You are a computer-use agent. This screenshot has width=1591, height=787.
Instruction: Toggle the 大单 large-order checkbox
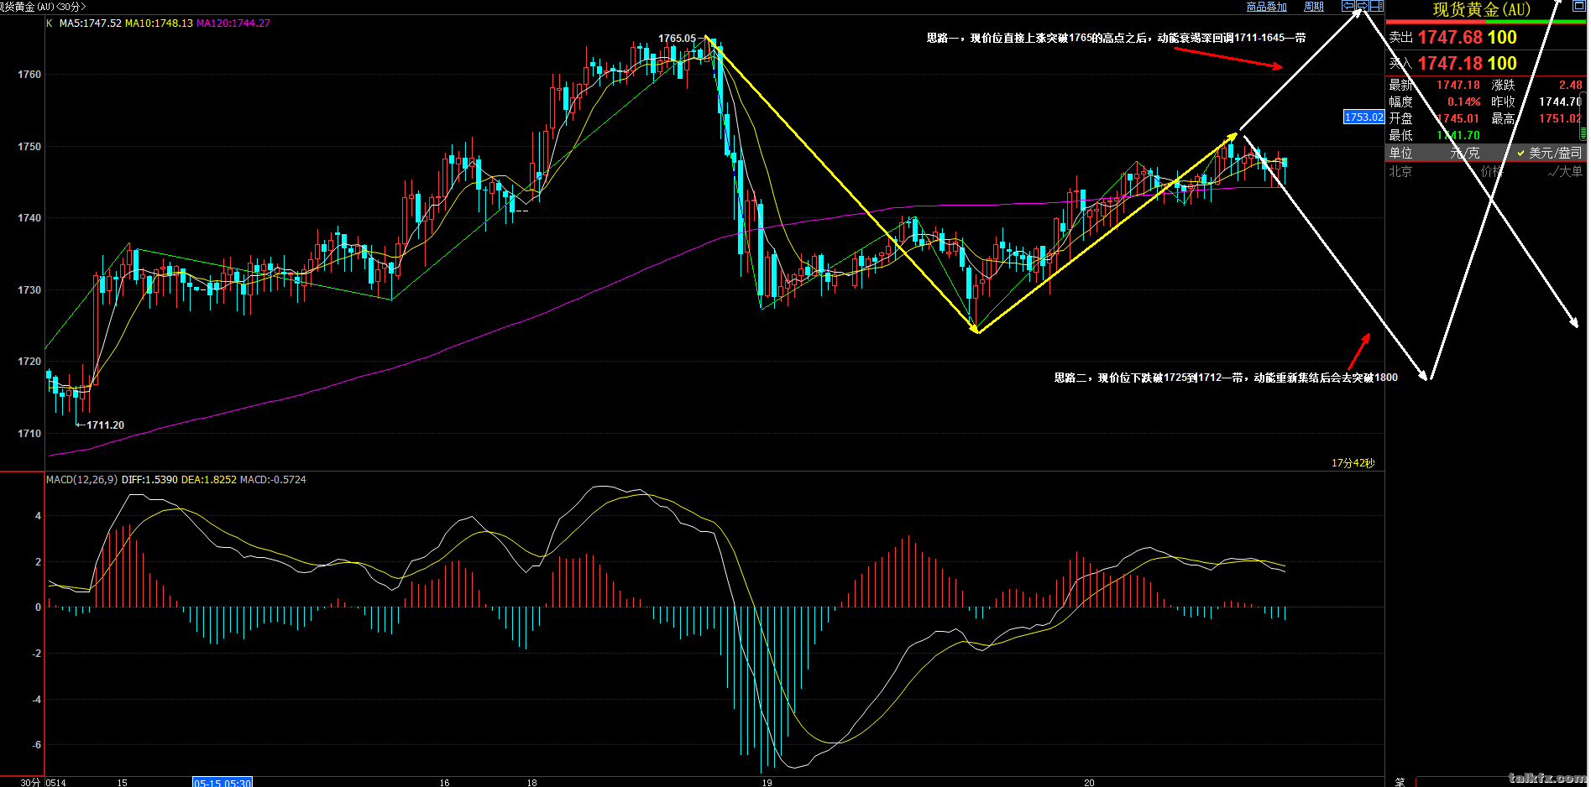[x=1565, y=171]
